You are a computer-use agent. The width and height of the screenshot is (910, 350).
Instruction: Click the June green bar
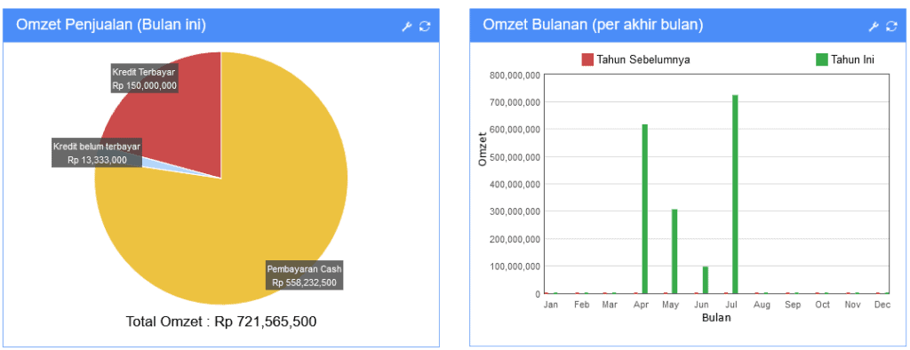[705, 280]
